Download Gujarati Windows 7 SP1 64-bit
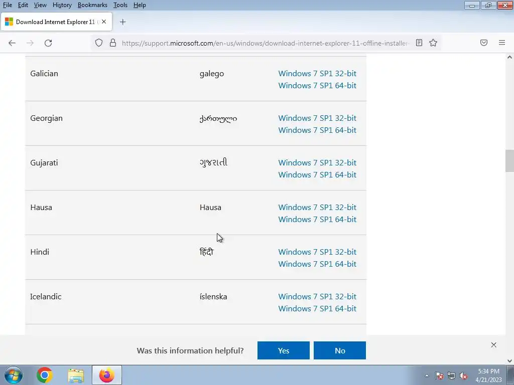This screenshot has height=385, width=514. [317, 174]
